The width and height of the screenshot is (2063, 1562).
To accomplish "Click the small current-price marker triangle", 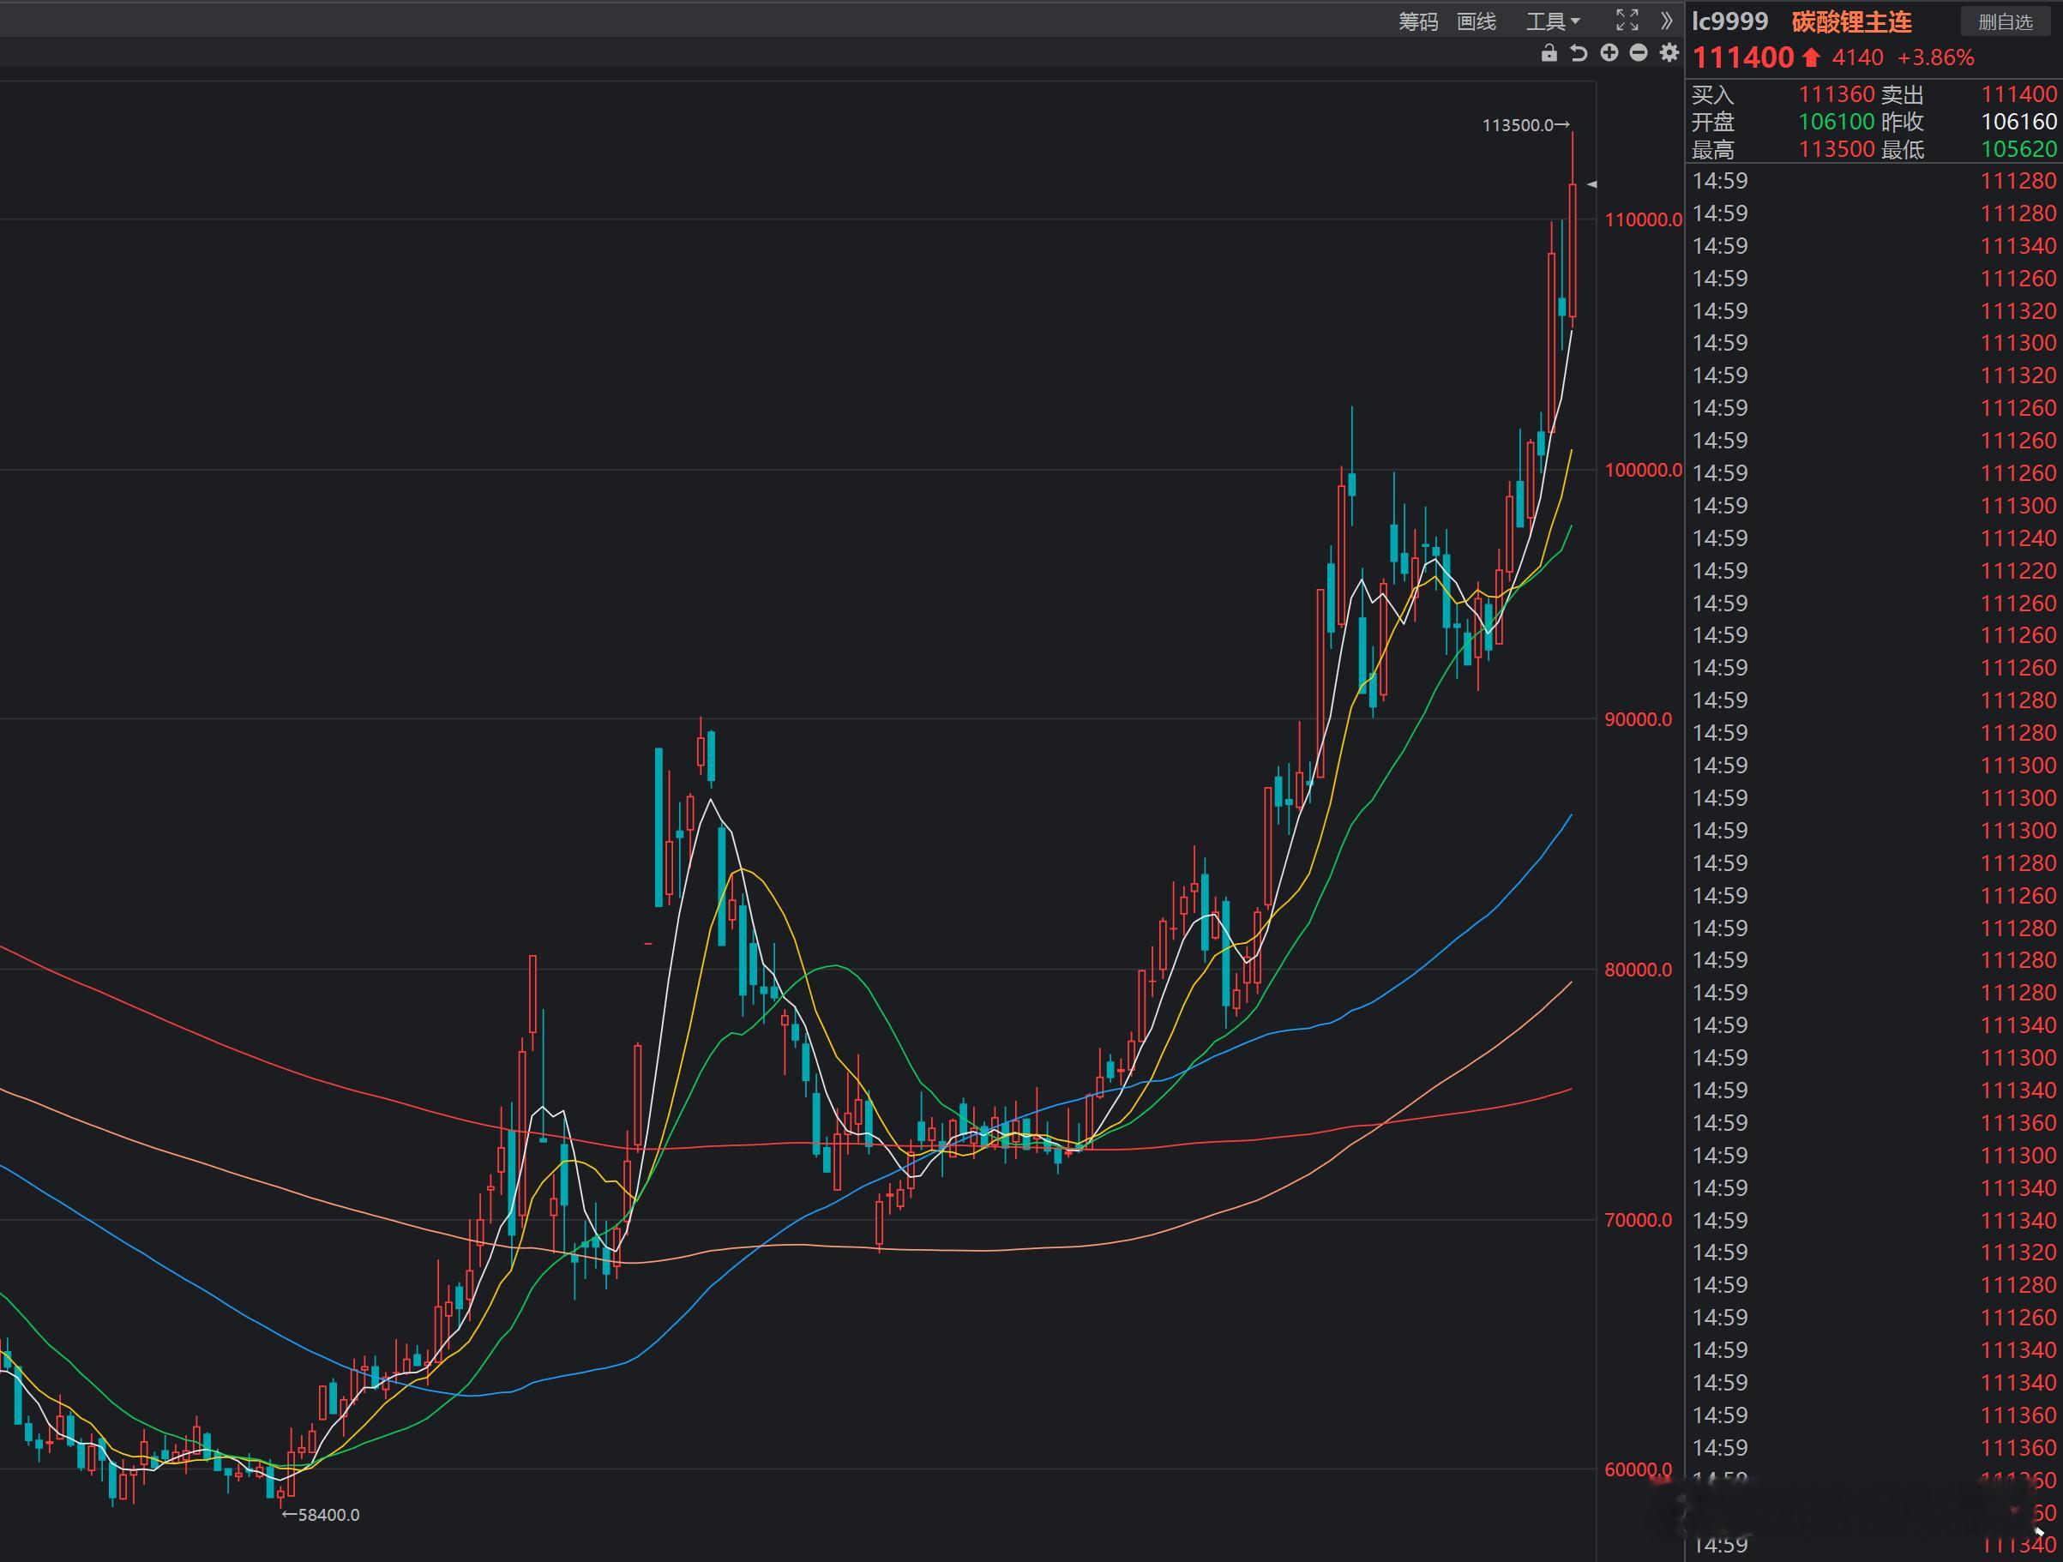I will (x=1592, y=184).
